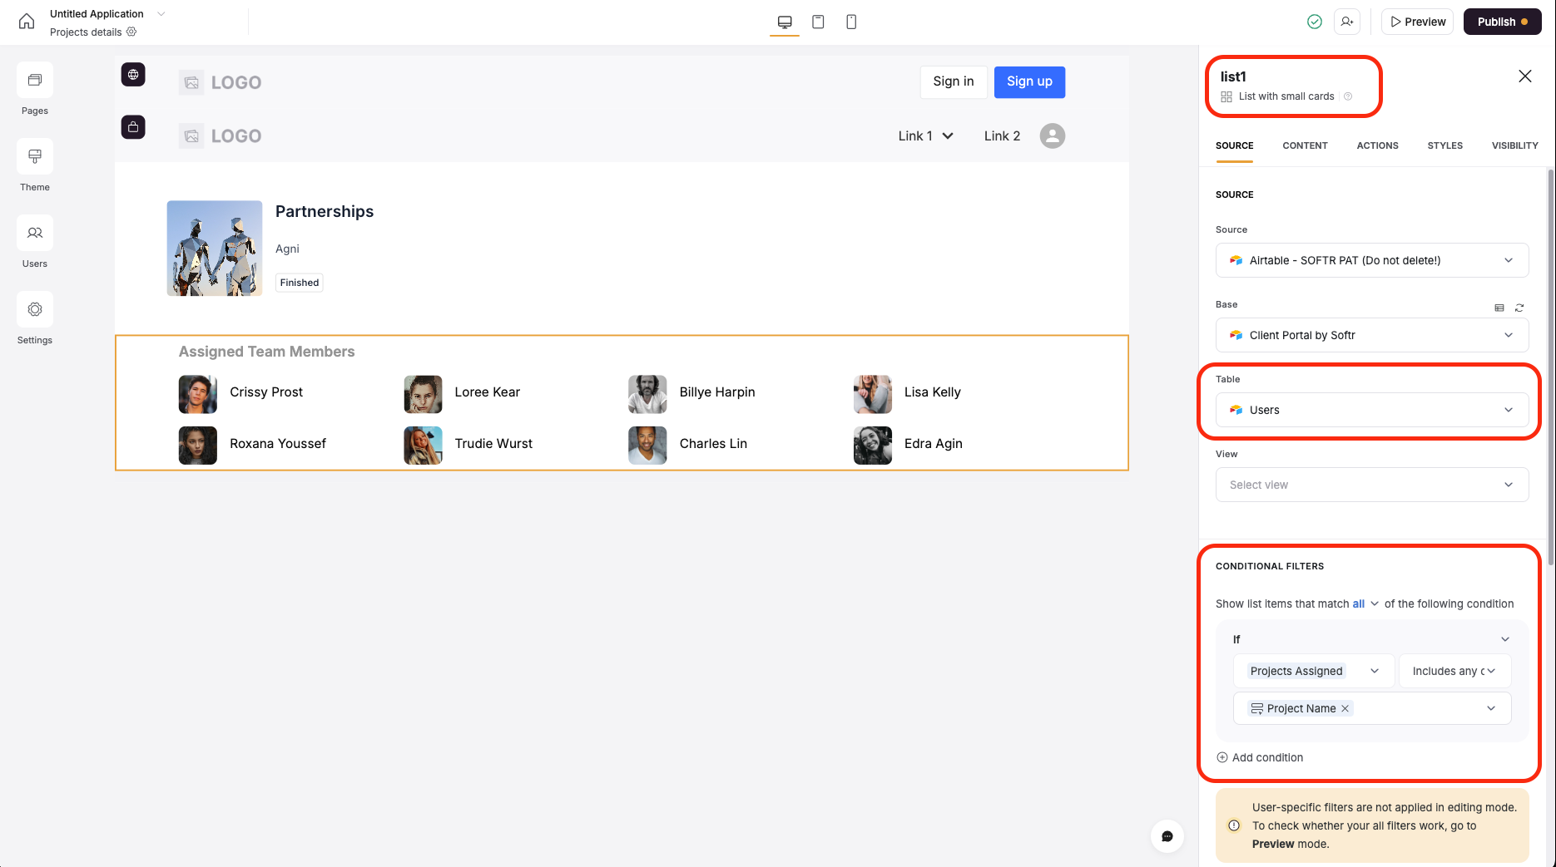The height and width of the screenshot is (867, 1556).
Task: Close the list1 settings panel
Action: point(1524,76)
